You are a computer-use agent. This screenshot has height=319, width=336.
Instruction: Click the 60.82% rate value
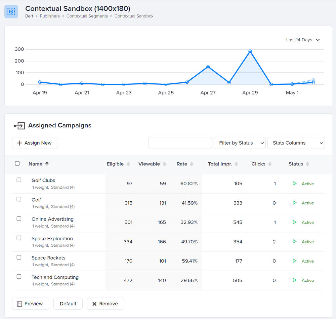189,184
